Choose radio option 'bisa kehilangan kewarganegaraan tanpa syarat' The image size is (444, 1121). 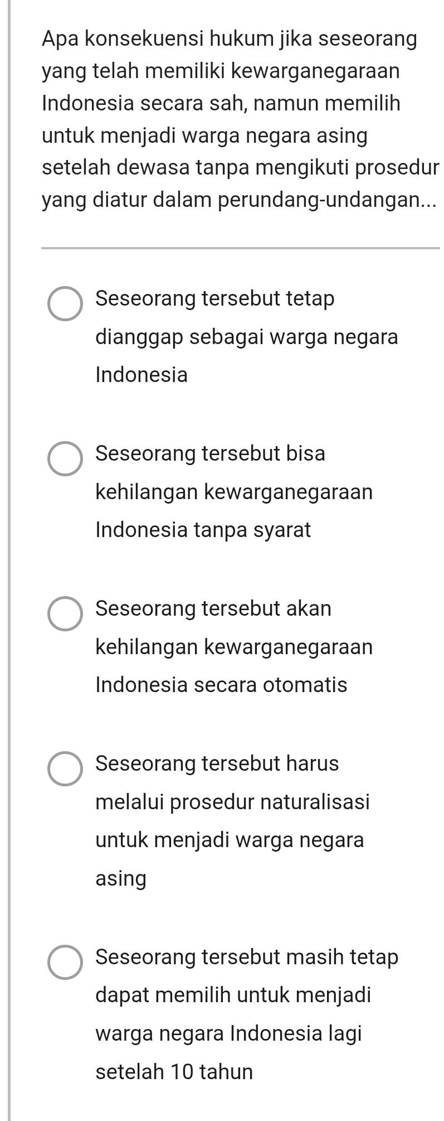65,459
